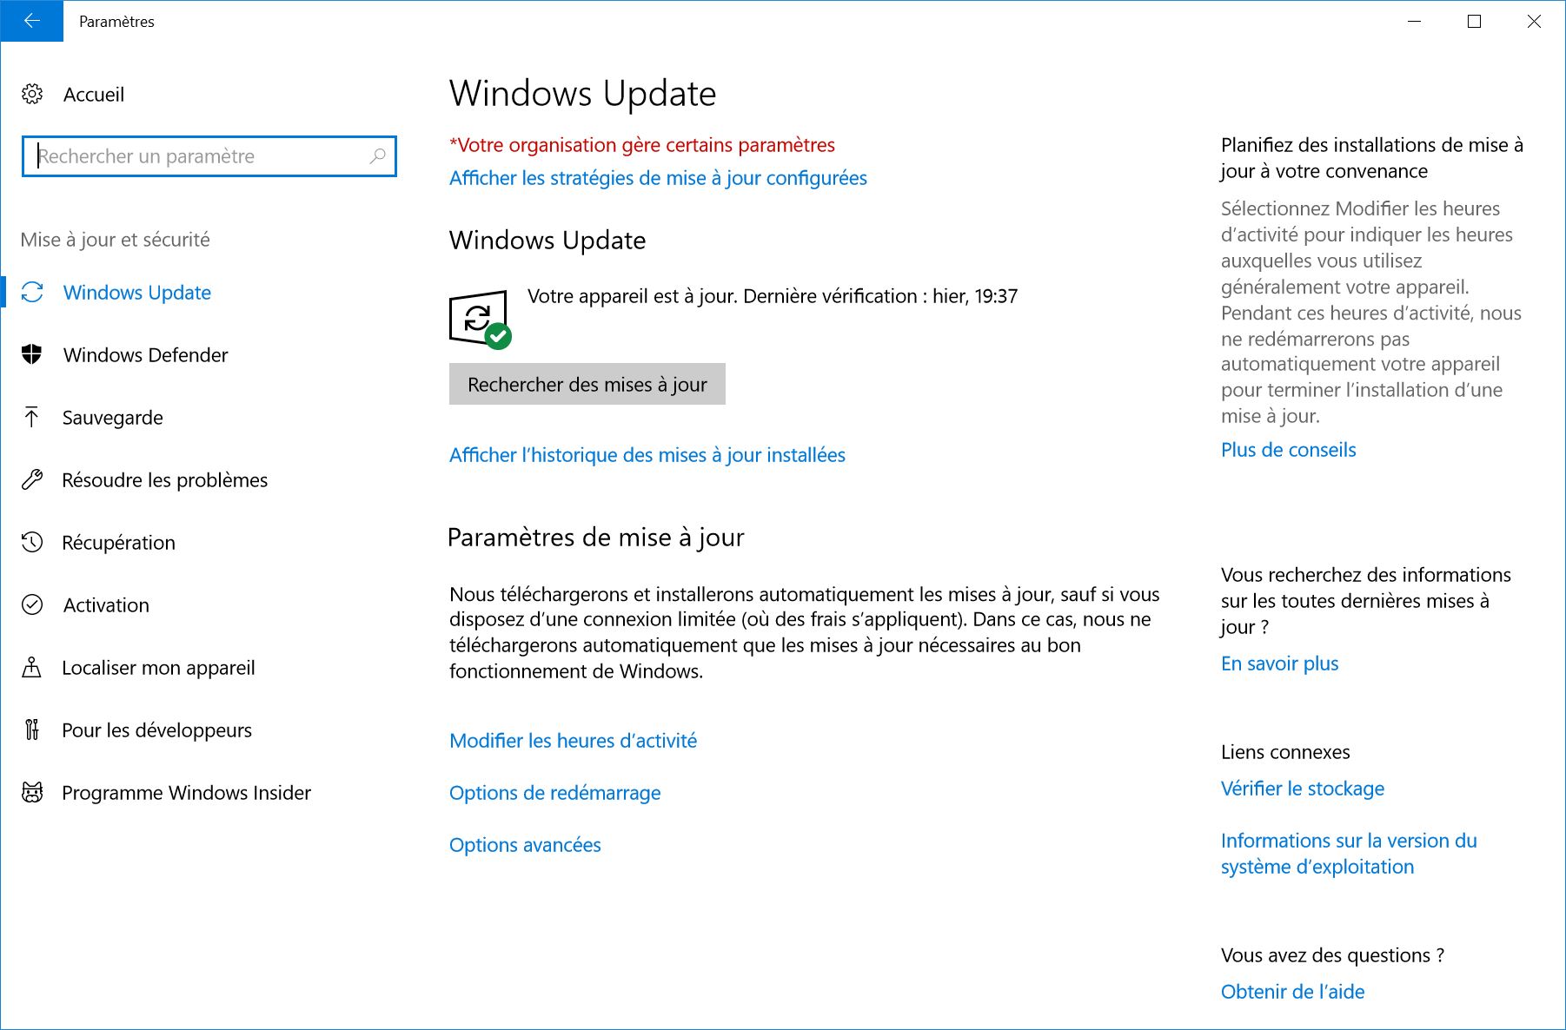Open Récupération using the clock icon
The image size is (1566, 1030).
click(32, 542)
